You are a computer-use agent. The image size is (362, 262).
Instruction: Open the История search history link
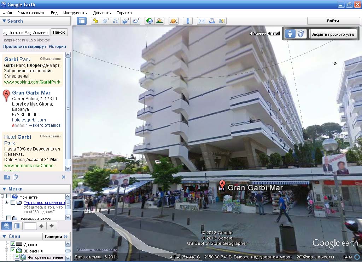57,46
